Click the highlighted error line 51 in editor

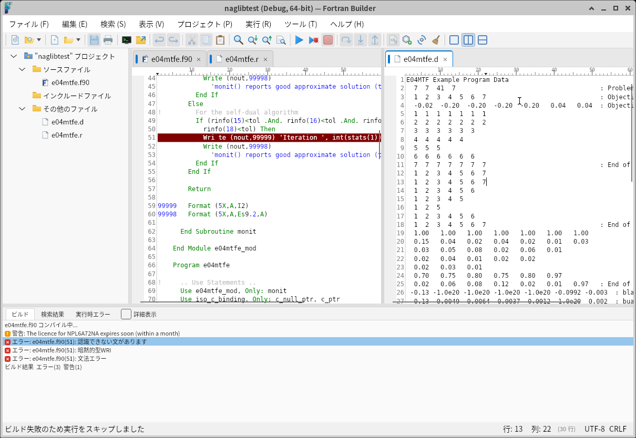pyautogui.click(x=269, y=138)
